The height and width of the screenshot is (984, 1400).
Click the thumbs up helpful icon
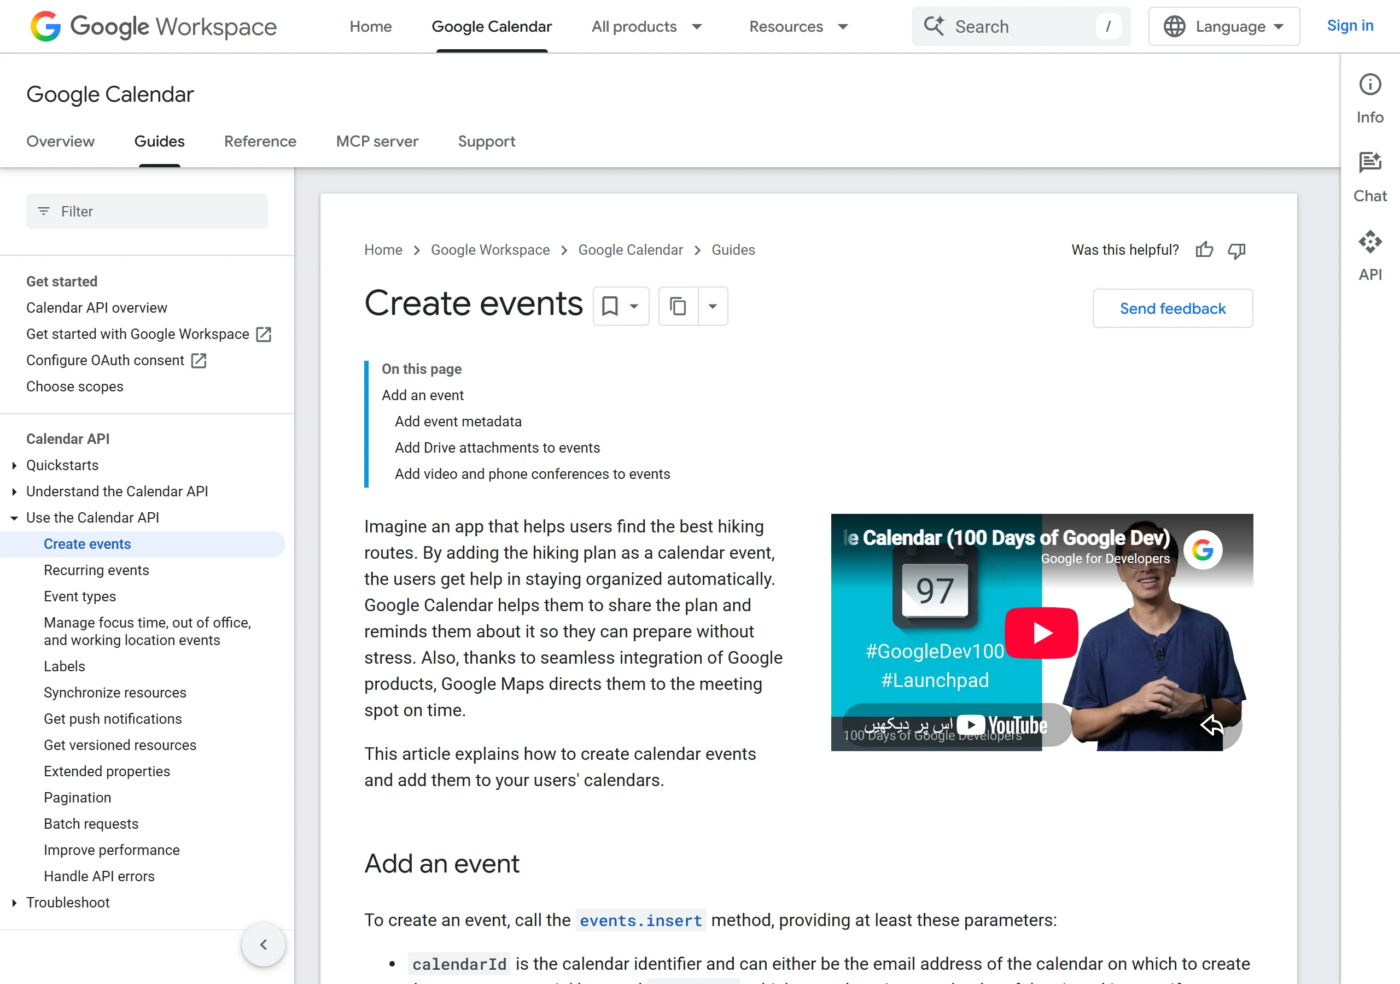1204,250
